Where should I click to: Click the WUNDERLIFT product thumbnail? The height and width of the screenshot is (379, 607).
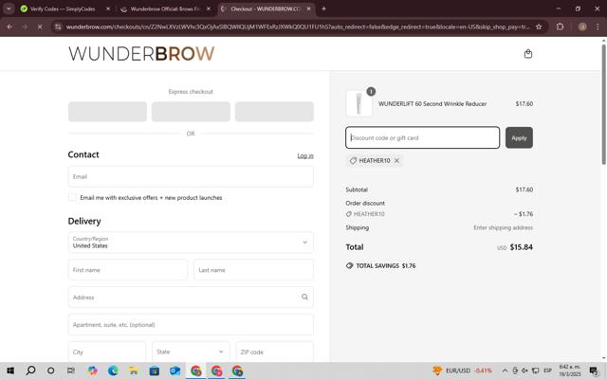tap(359, 103)
